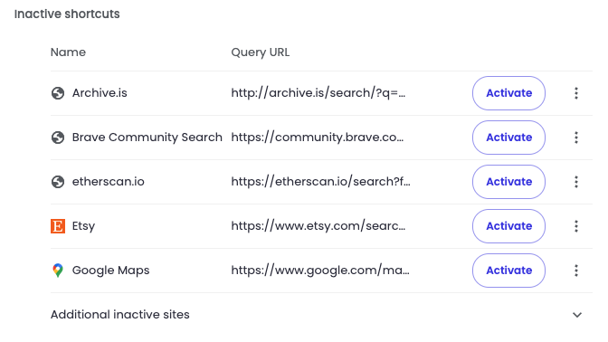Expand Additional inactive sites chevron

[577, 315]
